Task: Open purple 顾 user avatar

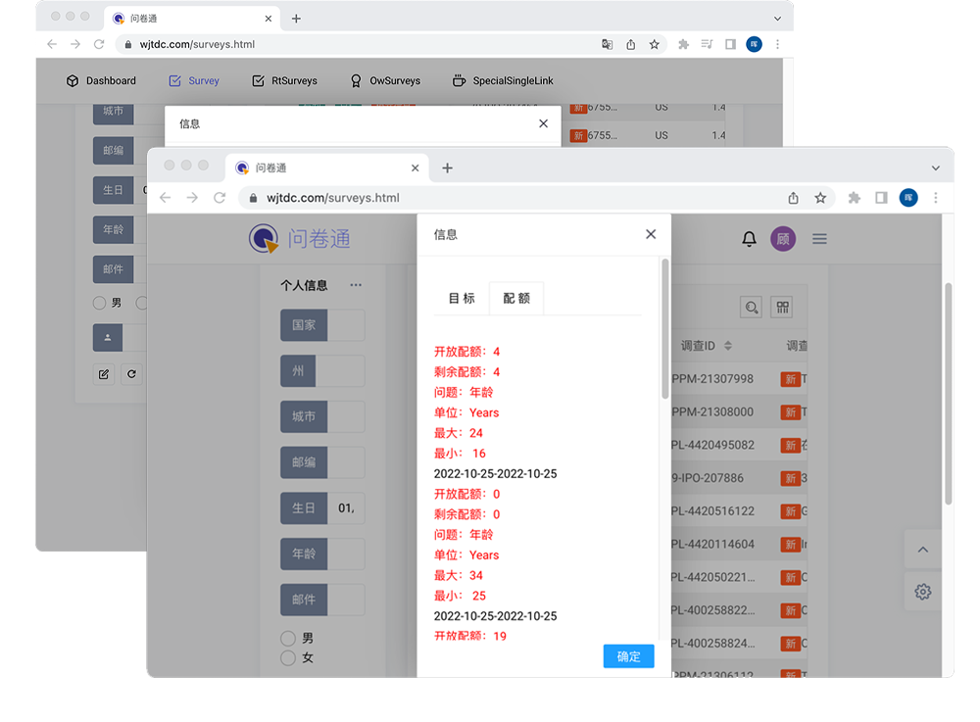Action: point(783,239)
